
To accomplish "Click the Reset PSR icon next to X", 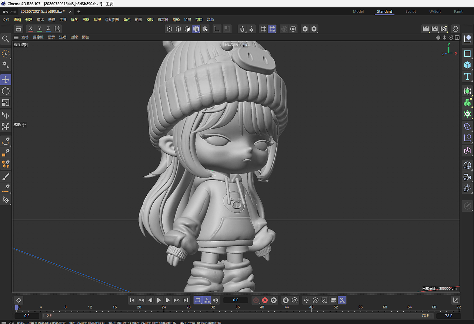I will [x=19, y=29].
